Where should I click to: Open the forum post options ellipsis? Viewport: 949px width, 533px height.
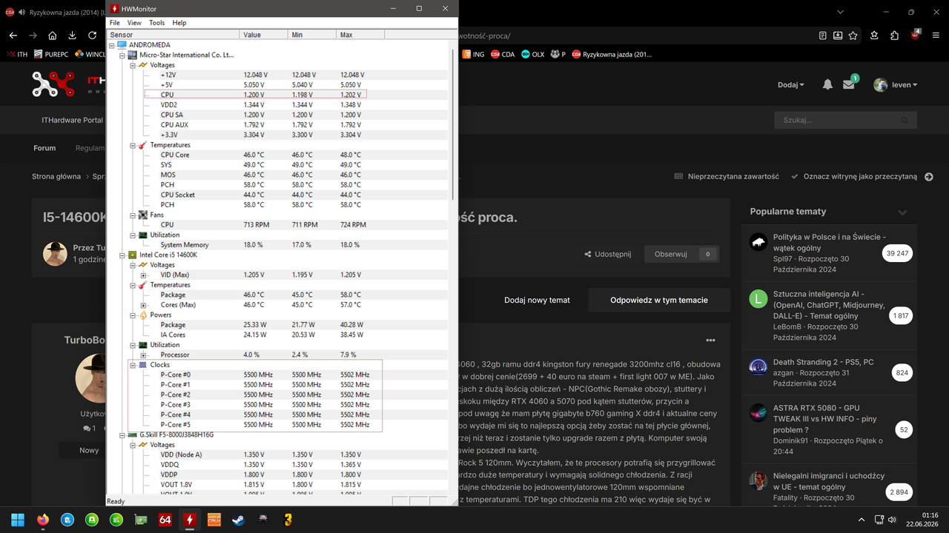[710, 341]
